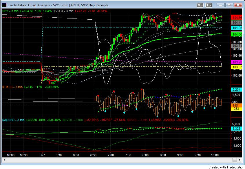Close the Chart Analysis window
245x169 pixels.
tap(238, 5)
